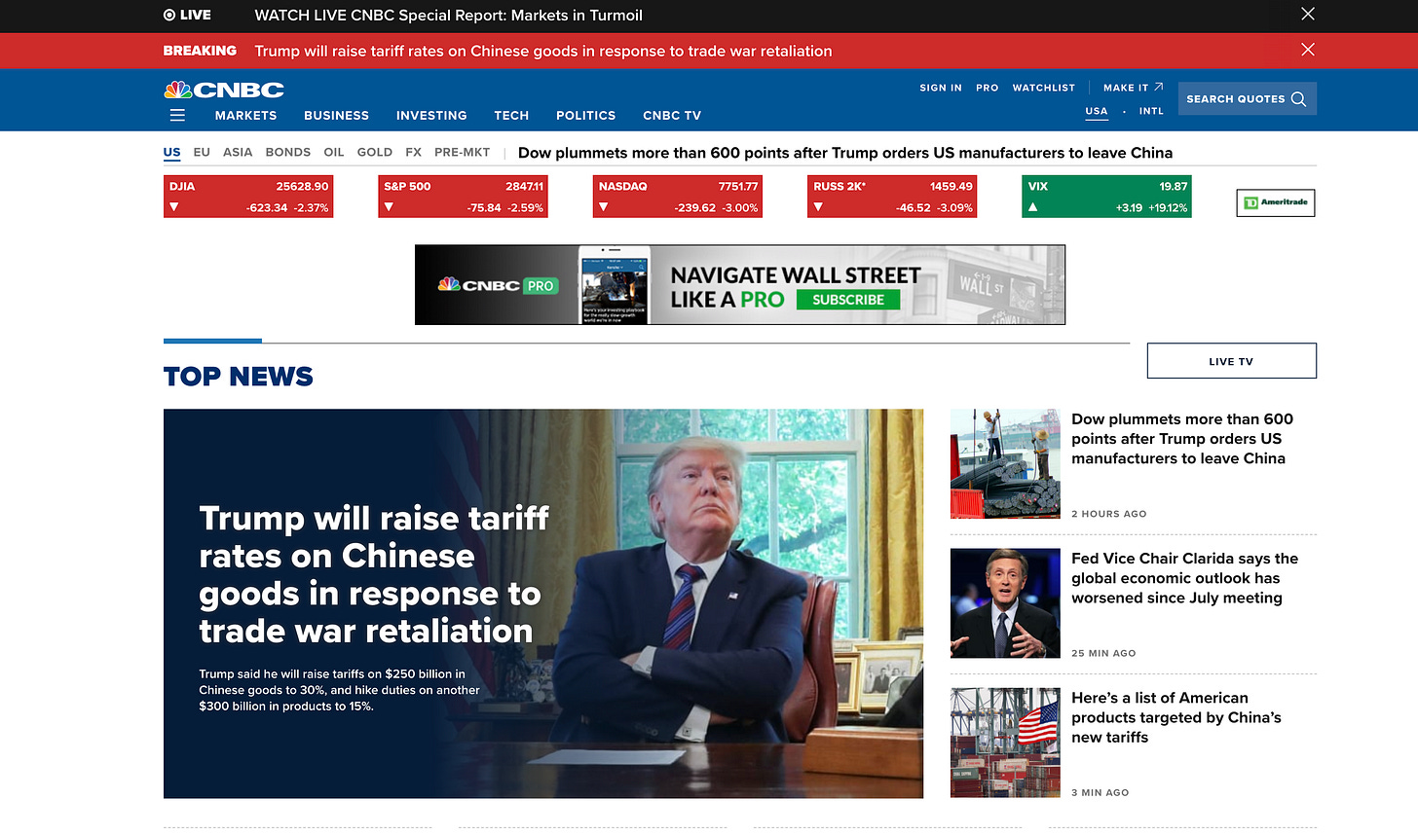Viewport: 1418px width, 835px height.
Task: Open the Politics menu
Action: [x=585, y=115]
